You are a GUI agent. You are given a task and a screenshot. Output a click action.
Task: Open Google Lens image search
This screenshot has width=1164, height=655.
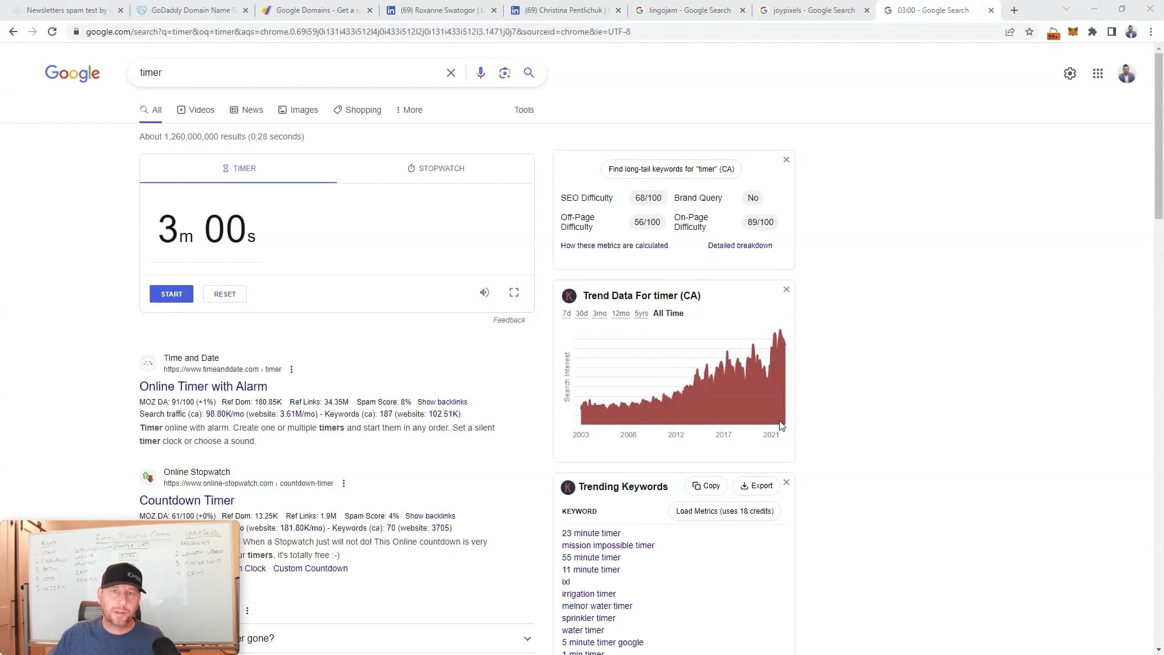505,73
